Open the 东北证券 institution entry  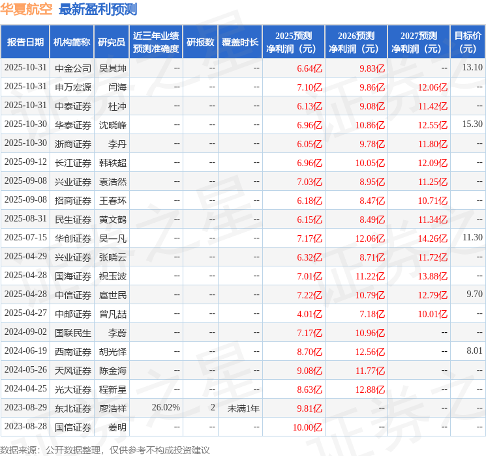pyautogui.click(x=73, y=408)
